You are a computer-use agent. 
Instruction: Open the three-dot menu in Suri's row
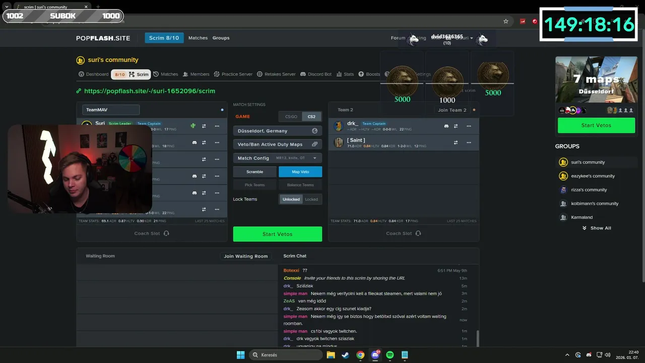click(217, 126)
